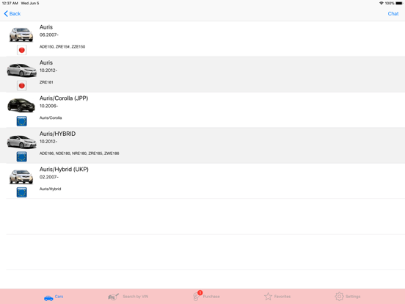Select the Auris 06.2007 car thumbnail

coord(21,35)
